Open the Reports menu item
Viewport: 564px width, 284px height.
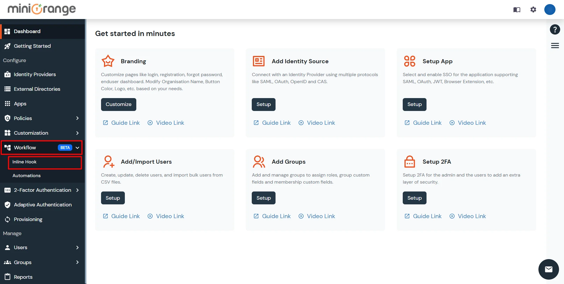(x=23, y=277)
